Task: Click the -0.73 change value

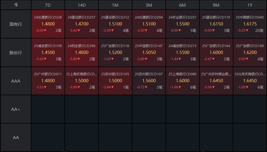Action: tap(142, 87)
